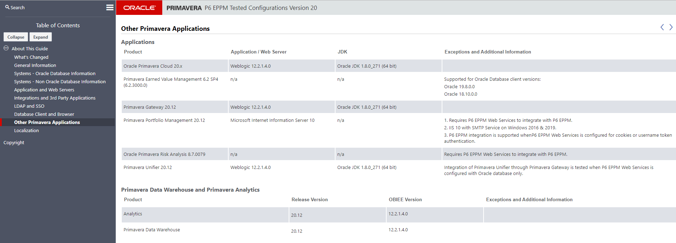The height and width of the screenshot is (243, 676).
Task: Click Oracle JDK in Unifier row
Action: click(367, 167)
